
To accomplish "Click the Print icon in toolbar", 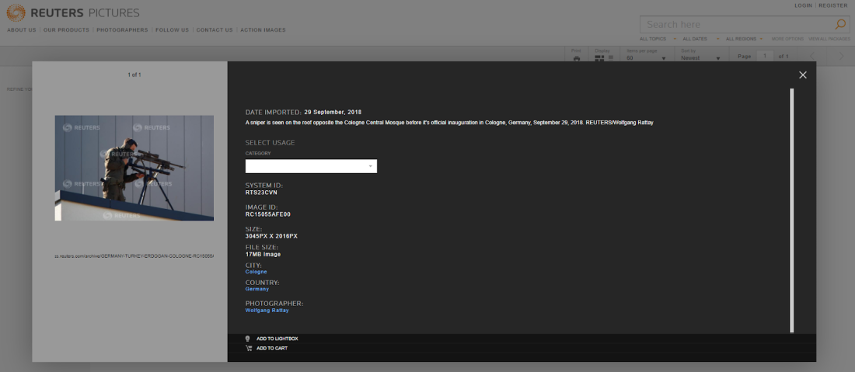I will coord(577,58).
